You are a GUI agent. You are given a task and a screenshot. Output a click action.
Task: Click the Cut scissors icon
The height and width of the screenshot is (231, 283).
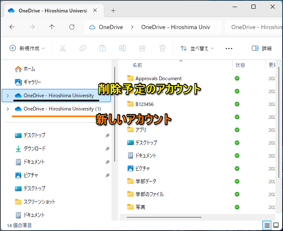pyautogui.click(x=63, y=48)
